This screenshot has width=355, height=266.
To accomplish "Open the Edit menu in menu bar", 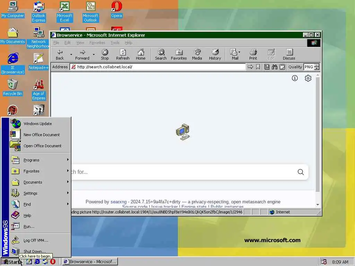I will pos(68,43).
